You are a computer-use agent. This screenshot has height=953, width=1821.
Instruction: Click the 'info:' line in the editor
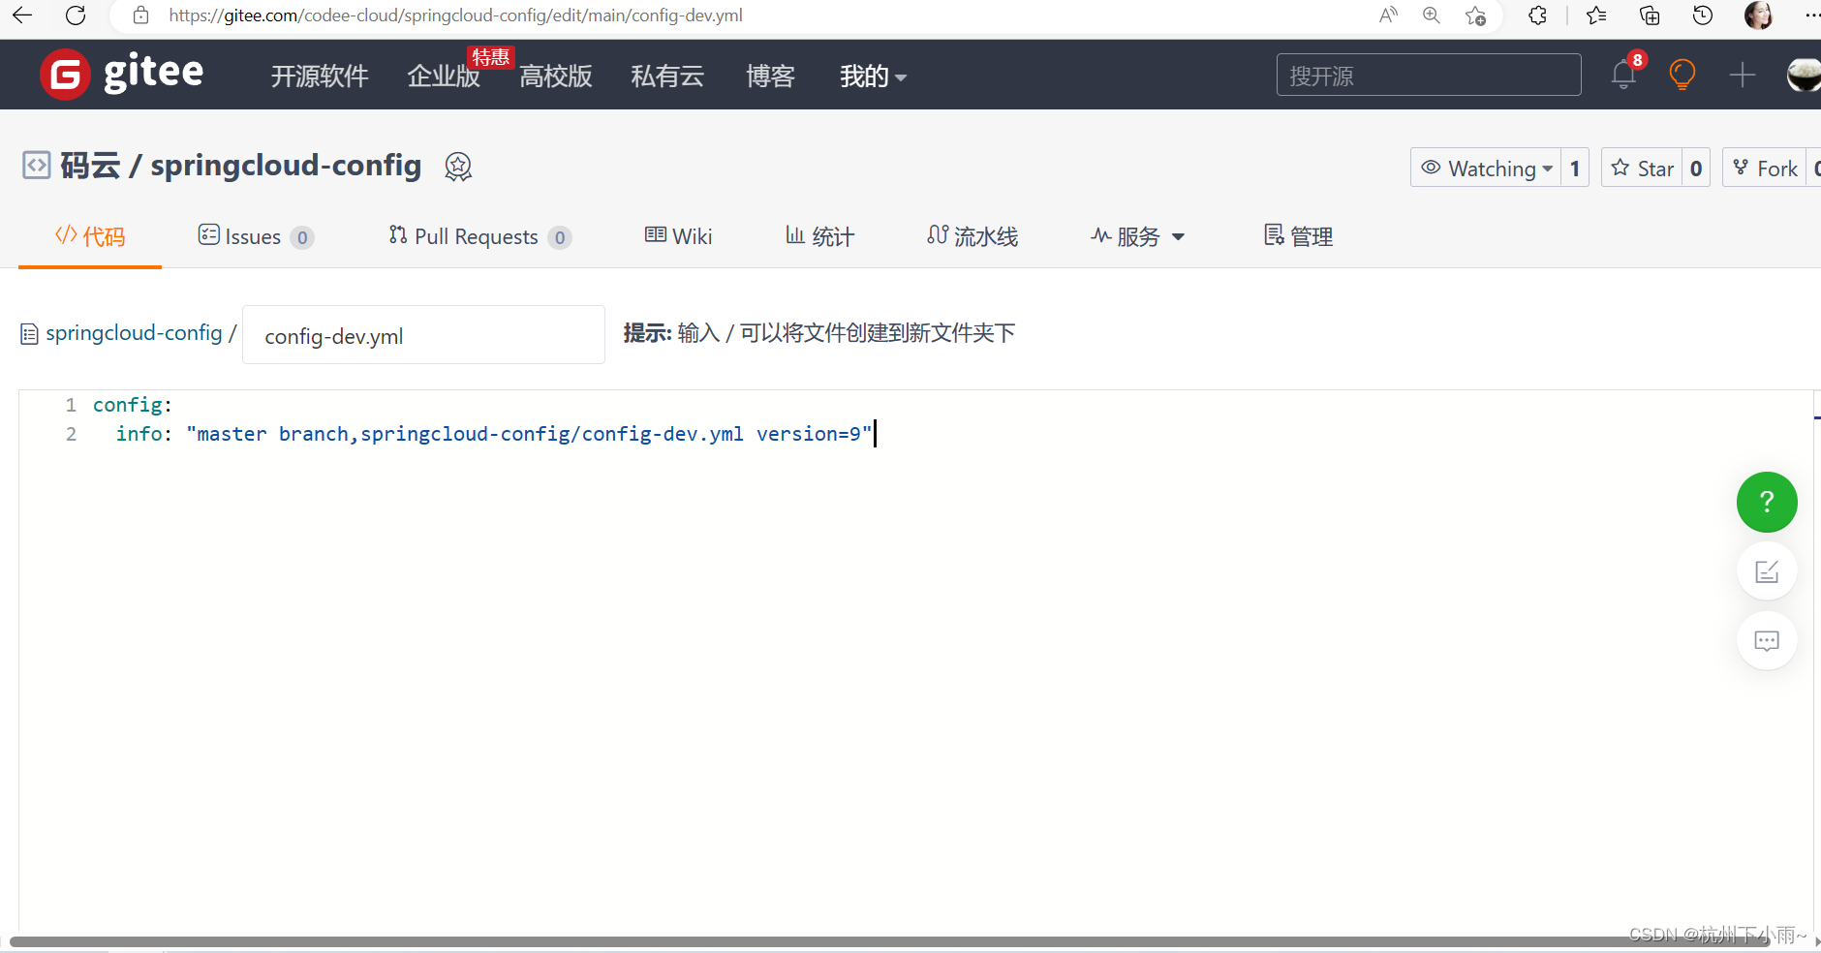click(494, 434)
